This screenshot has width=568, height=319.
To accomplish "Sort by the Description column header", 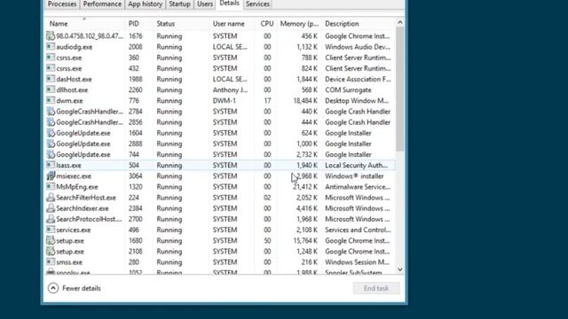I will pos(359,24).
